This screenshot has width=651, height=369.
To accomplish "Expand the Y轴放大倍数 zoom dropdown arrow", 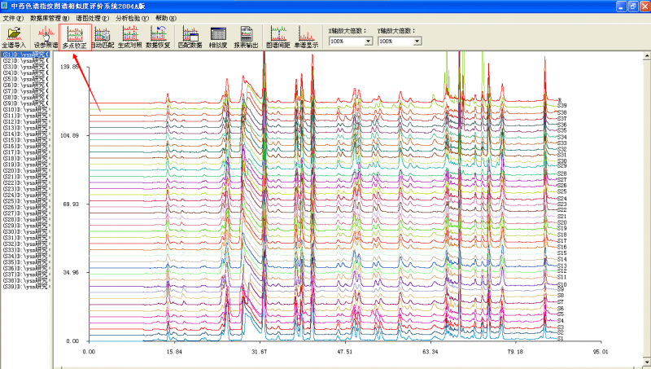I will tap(417, 42).
